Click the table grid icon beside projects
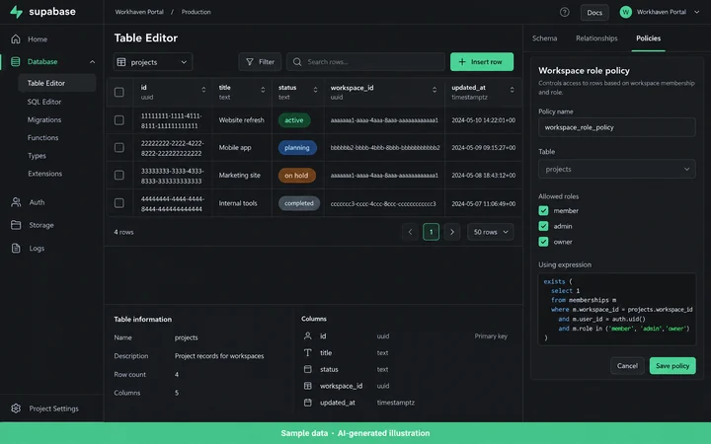 [x=121, y=62]
